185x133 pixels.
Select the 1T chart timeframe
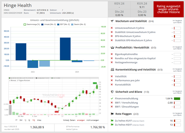[x=16, y=120]
